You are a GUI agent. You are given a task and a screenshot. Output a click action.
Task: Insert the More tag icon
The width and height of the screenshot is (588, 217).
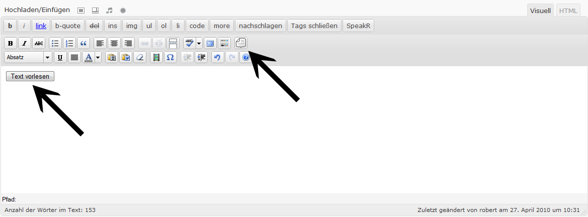(173, 43)
